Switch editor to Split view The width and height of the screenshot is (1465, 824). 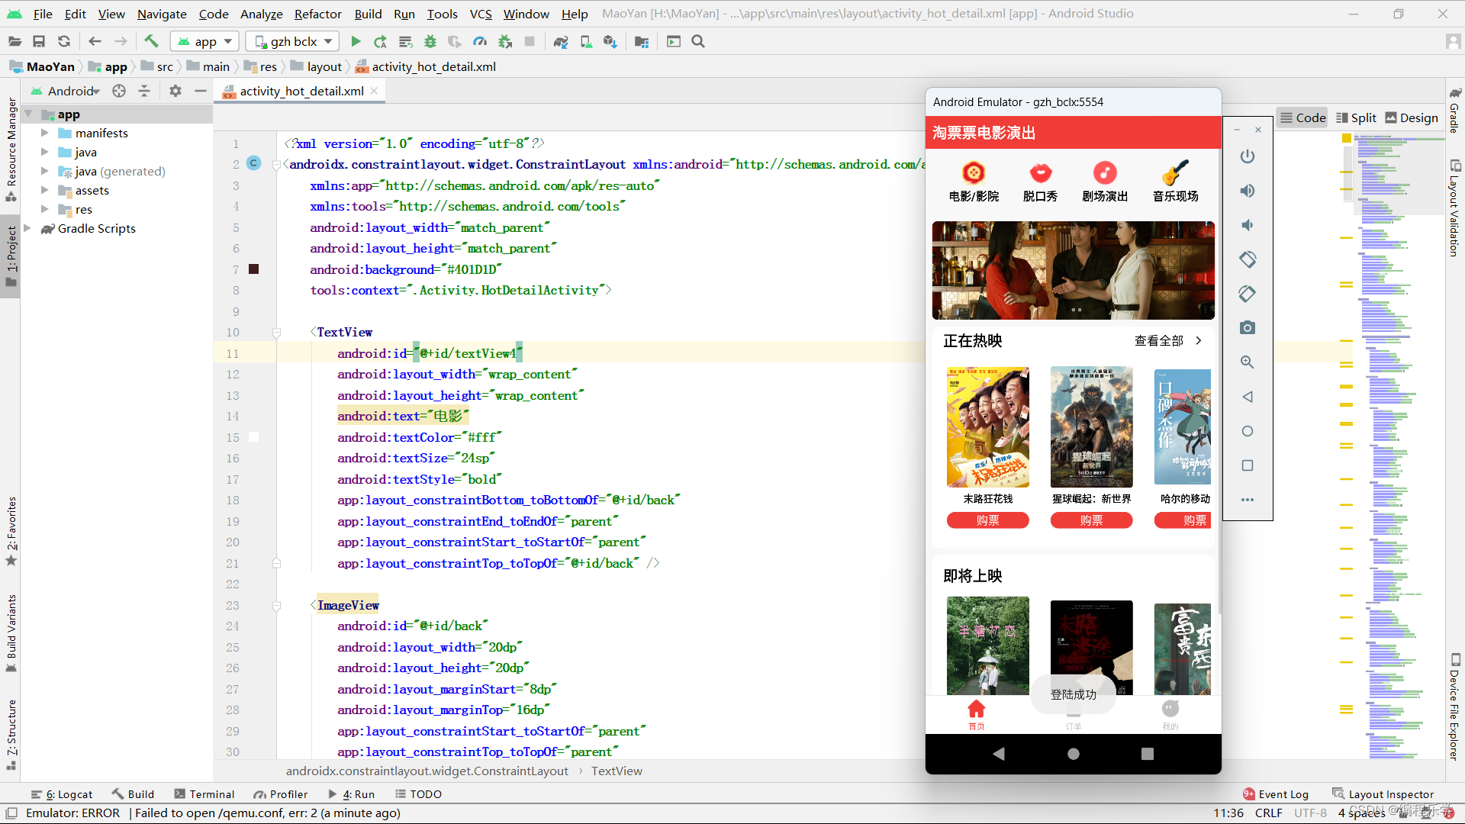coord(1355,117)
